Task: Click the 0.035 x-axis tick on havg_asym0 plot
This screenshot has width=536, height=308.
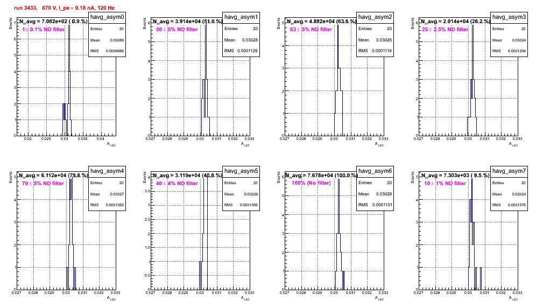Action: click(82, 139)
